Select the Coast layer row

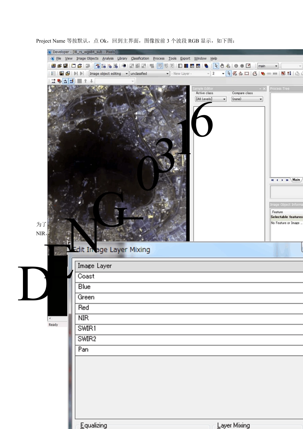pyautogui.click(x=189, y=276)
